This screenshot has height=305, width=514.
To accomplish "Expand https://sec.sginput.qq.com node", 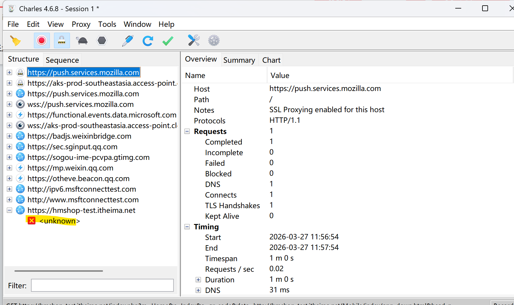I will [x=9, y=147].
